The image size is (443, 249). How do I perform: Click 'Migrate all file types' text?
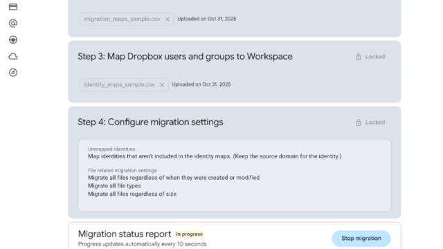[x=114, y=186]
